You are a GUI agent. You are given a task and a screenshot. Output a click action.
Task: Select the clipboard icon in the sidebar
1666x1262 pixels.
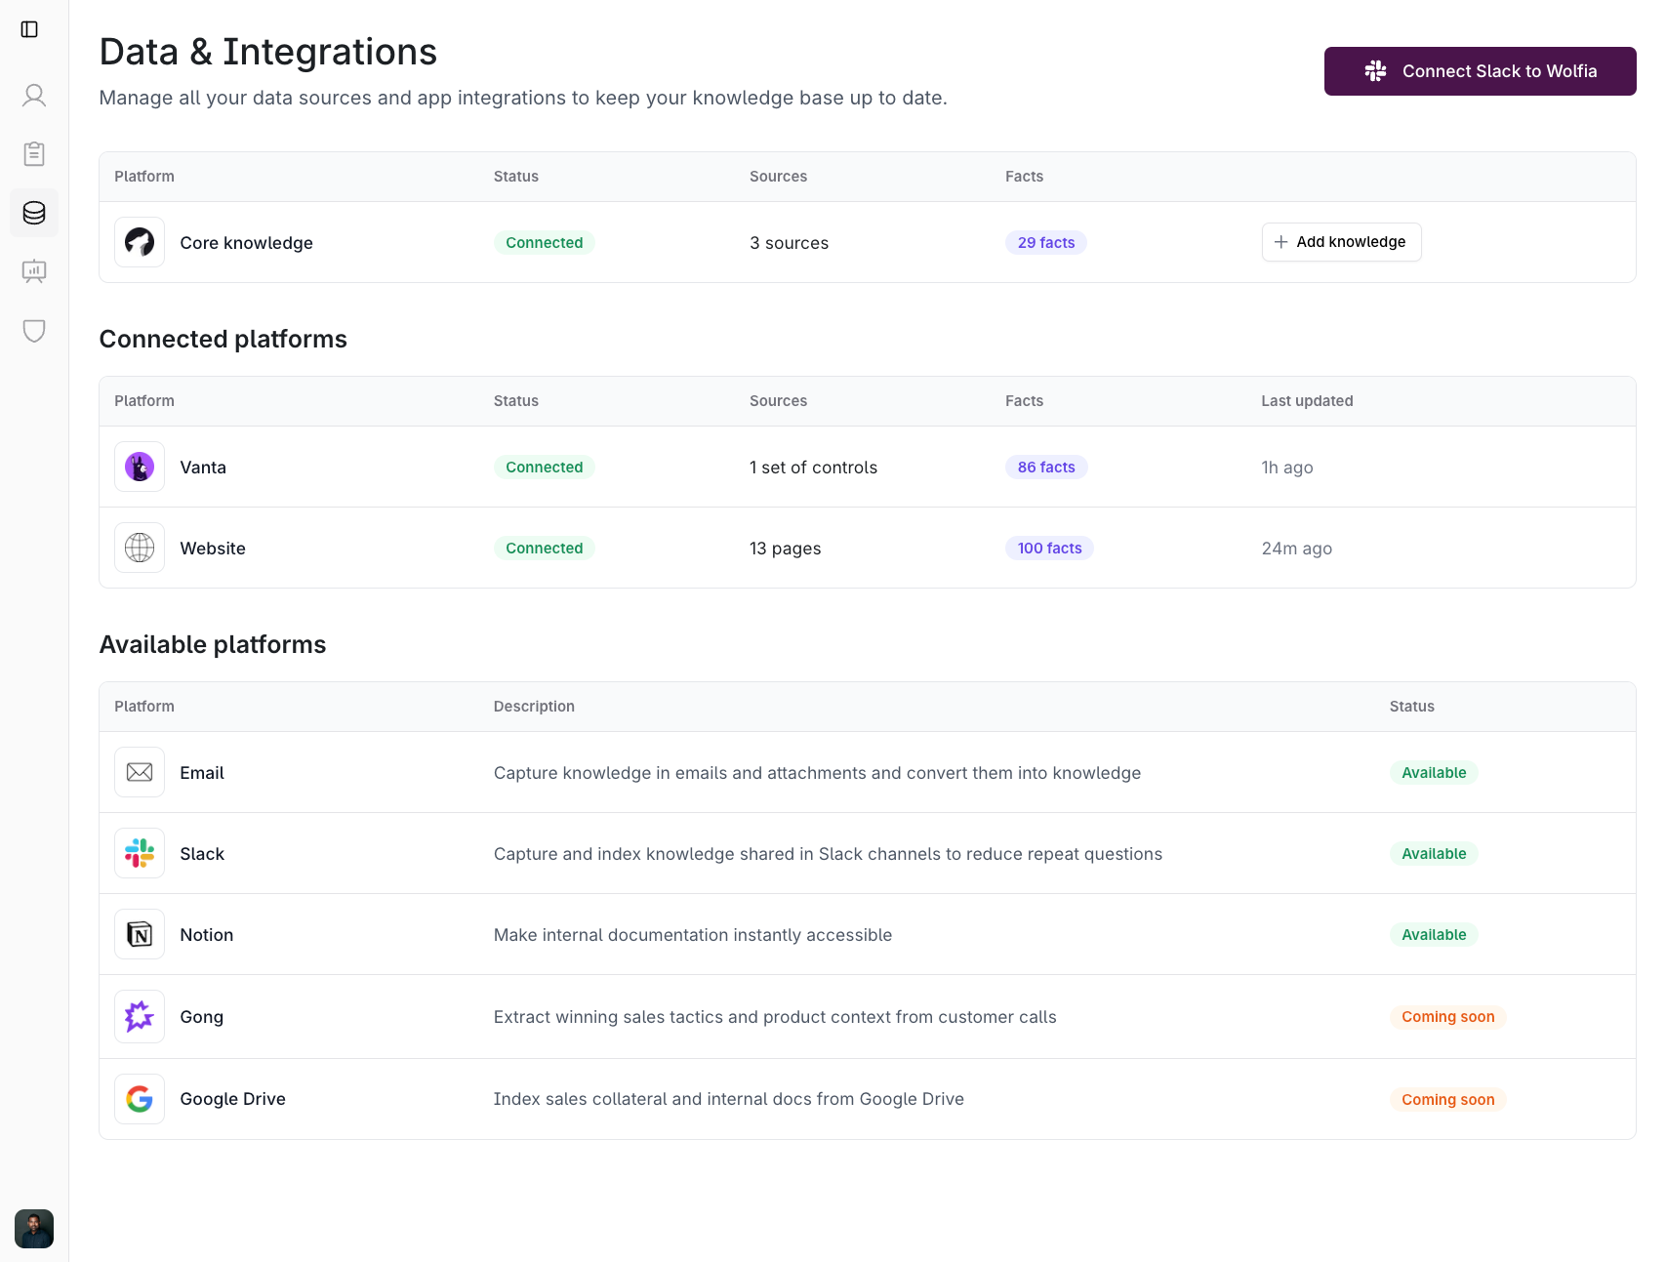pos(34,153)
